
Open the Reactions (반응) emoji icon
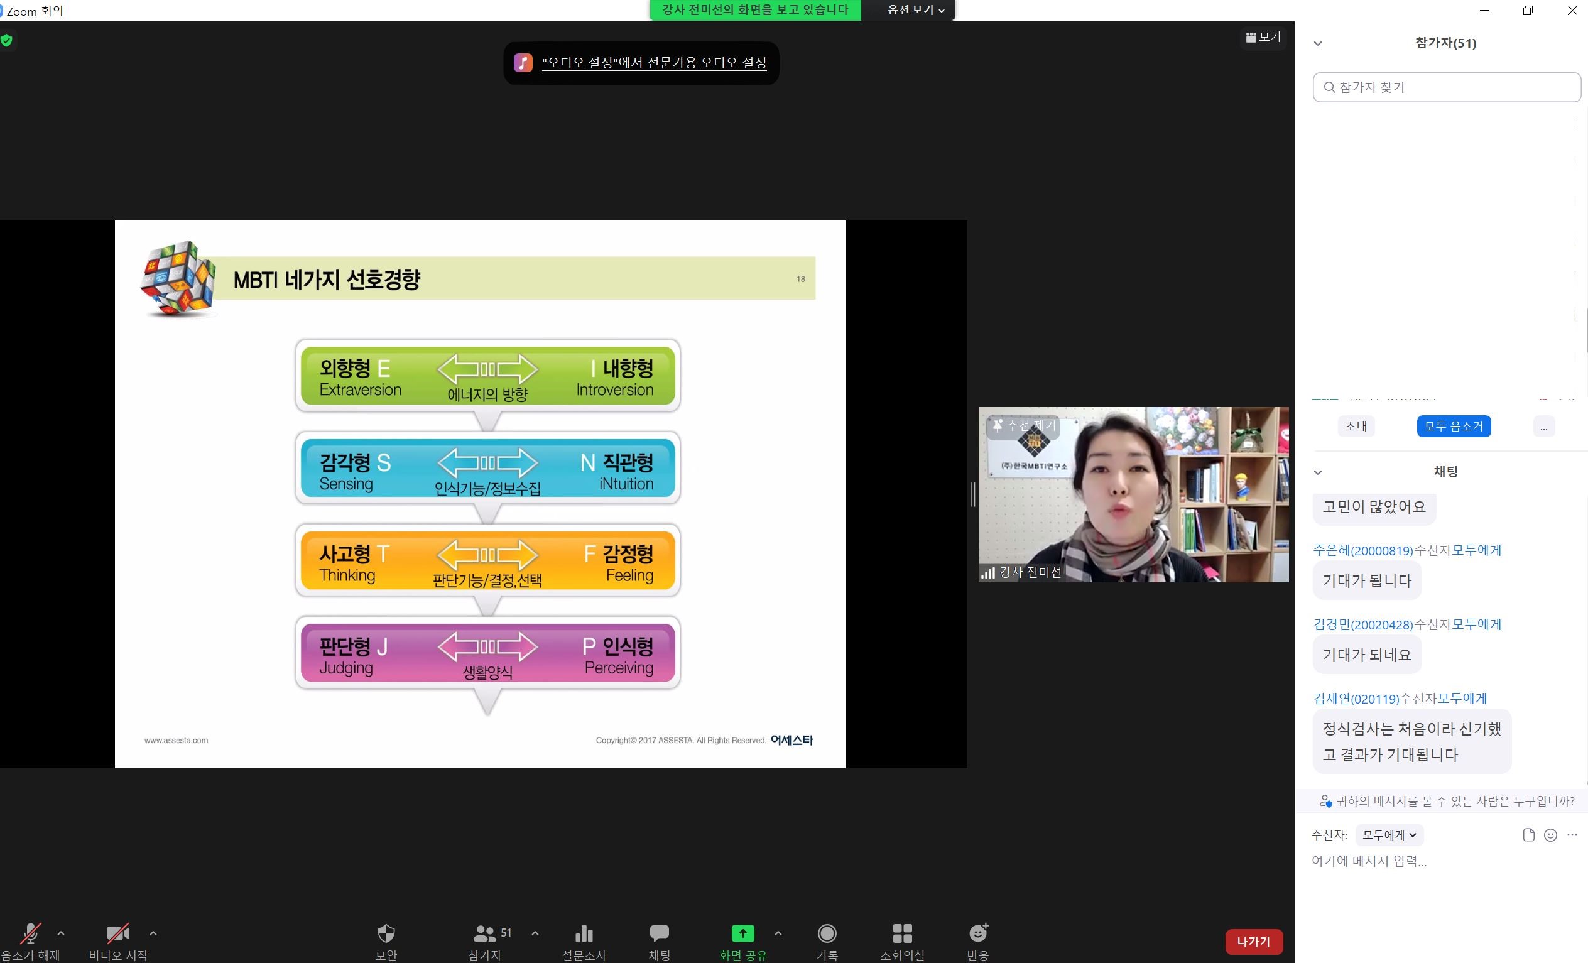978,933
